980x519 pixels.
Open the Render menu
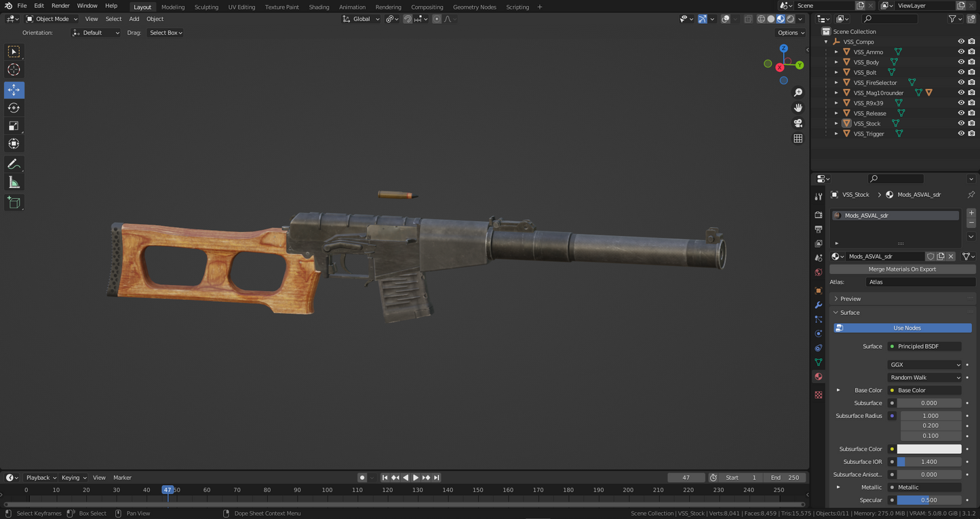(60, 5)
